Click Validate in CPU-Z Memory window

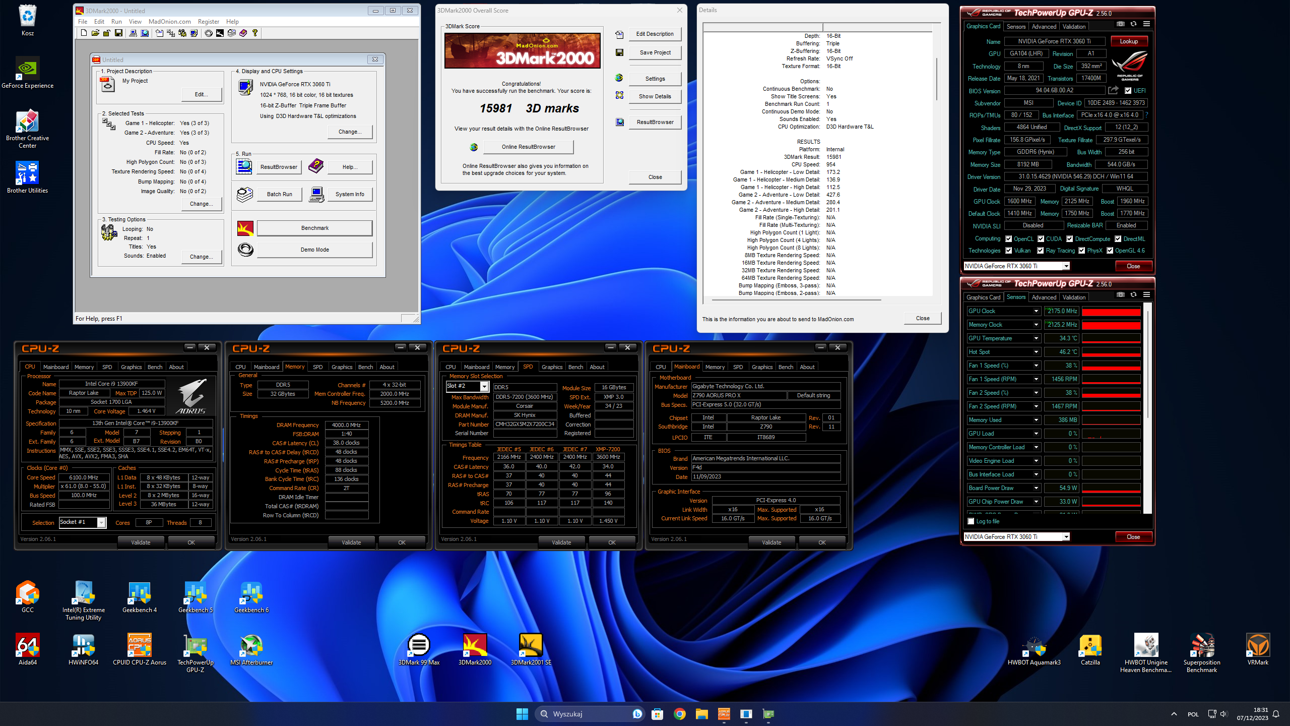pos(351,542)
